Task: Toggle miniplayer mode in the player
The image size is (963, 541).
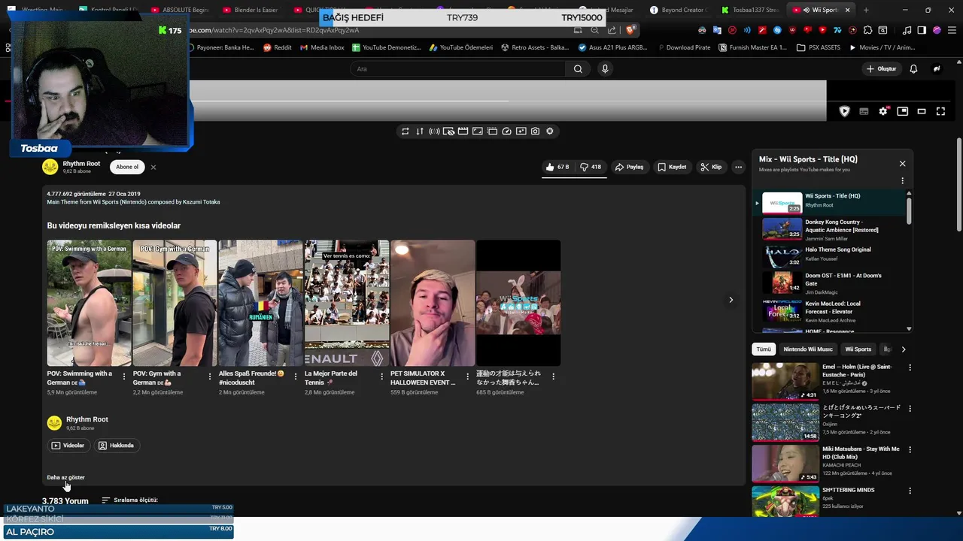Action: (902, 111)
